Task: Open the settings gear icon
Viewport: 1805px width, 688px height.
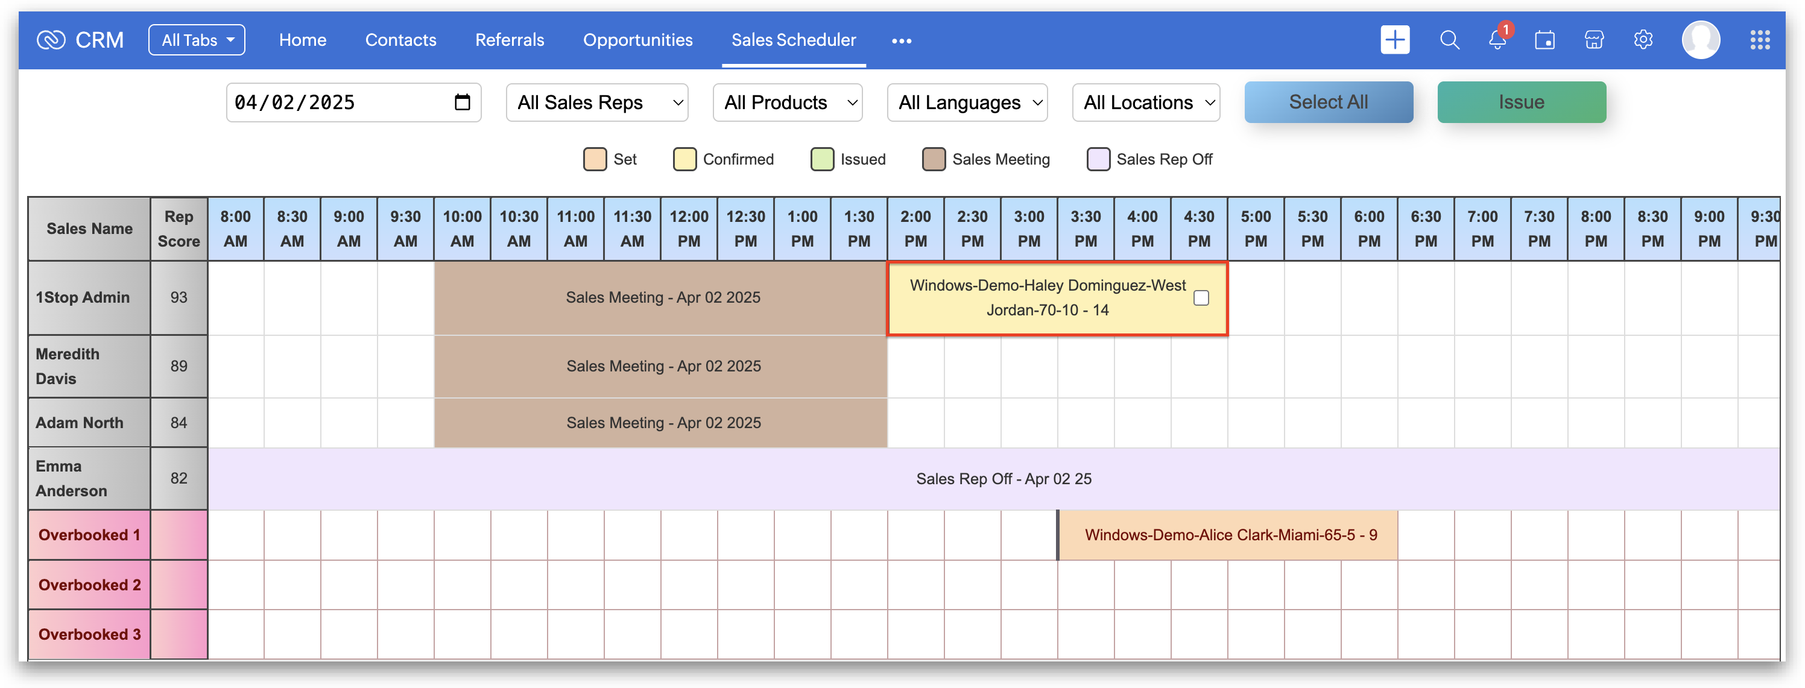Action: tap(1642, 40)
